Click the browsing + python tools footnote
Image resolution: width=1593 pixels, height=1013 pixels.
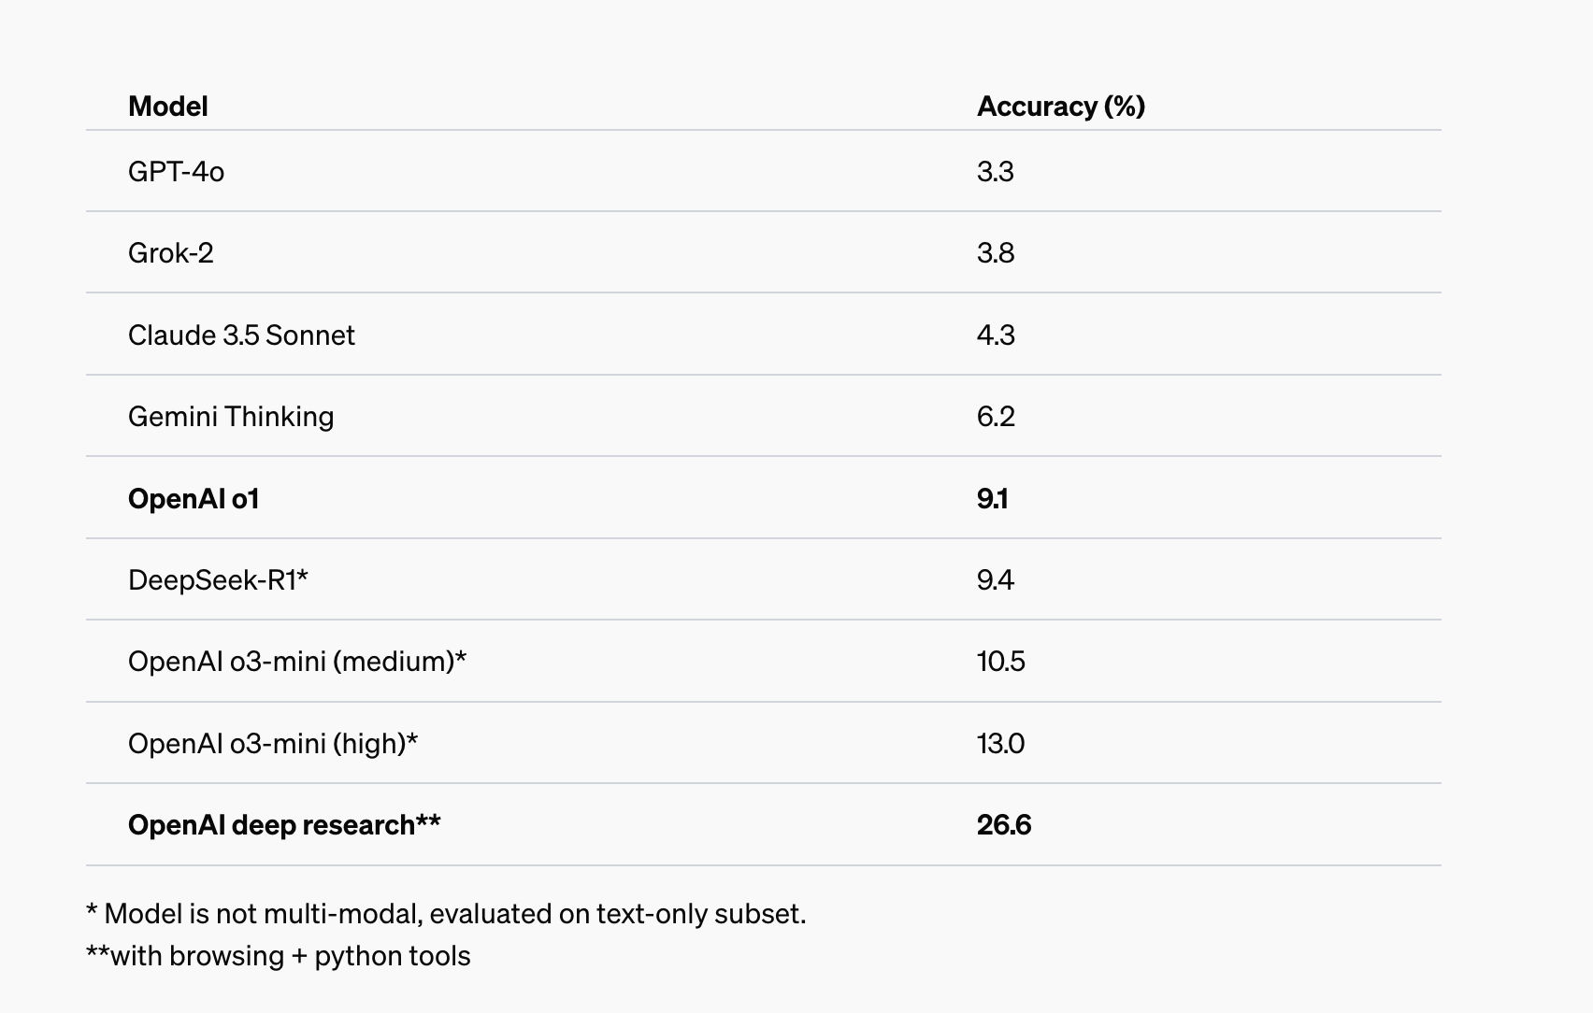(x=279, y=956)
